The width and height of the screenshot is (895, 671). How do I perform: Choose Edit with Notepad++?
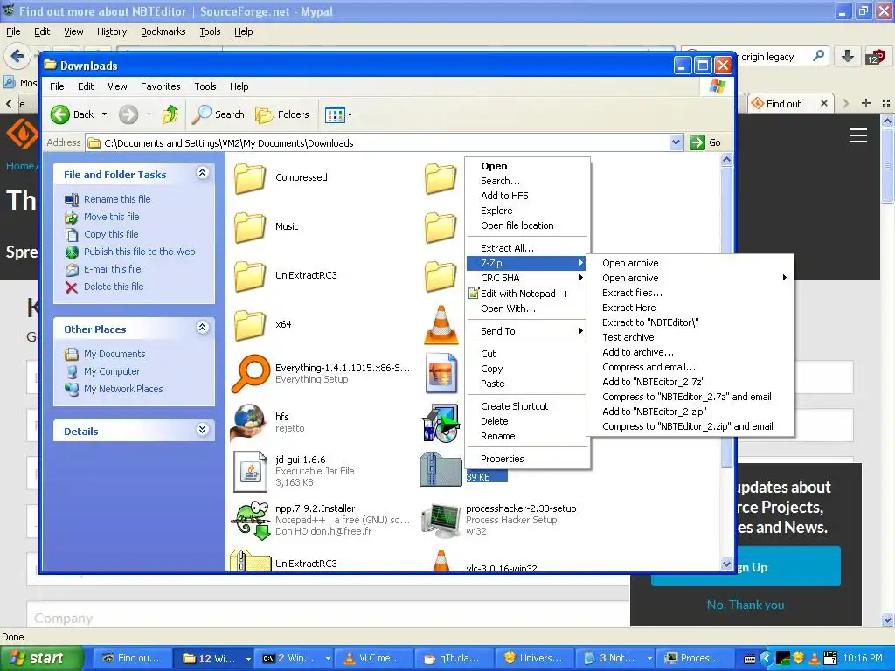(527, 294)
